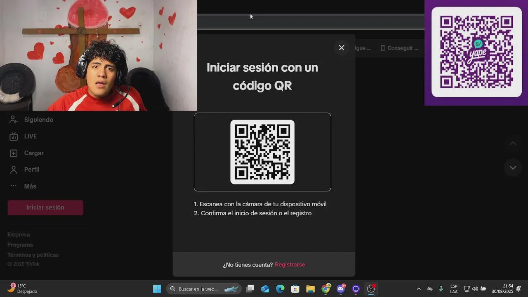Click the Conseguir app button
The height and width of the screenshot is (297, 528).
(x=399, y=48)
